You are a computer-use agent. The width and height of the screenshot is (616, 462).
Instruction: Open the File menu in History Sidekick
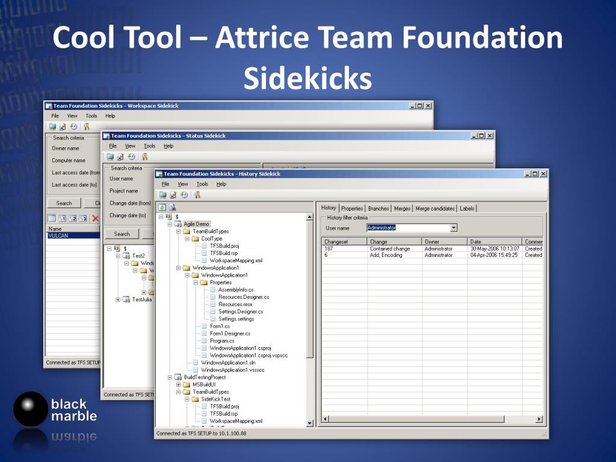pos(165,184)
